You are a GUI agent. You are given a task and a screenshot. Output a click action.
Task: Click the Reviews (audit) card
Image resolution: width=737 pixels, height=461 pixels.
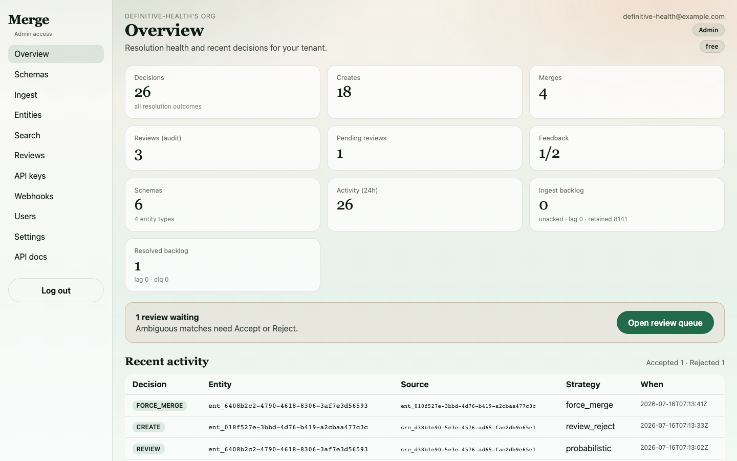[223, 148]
